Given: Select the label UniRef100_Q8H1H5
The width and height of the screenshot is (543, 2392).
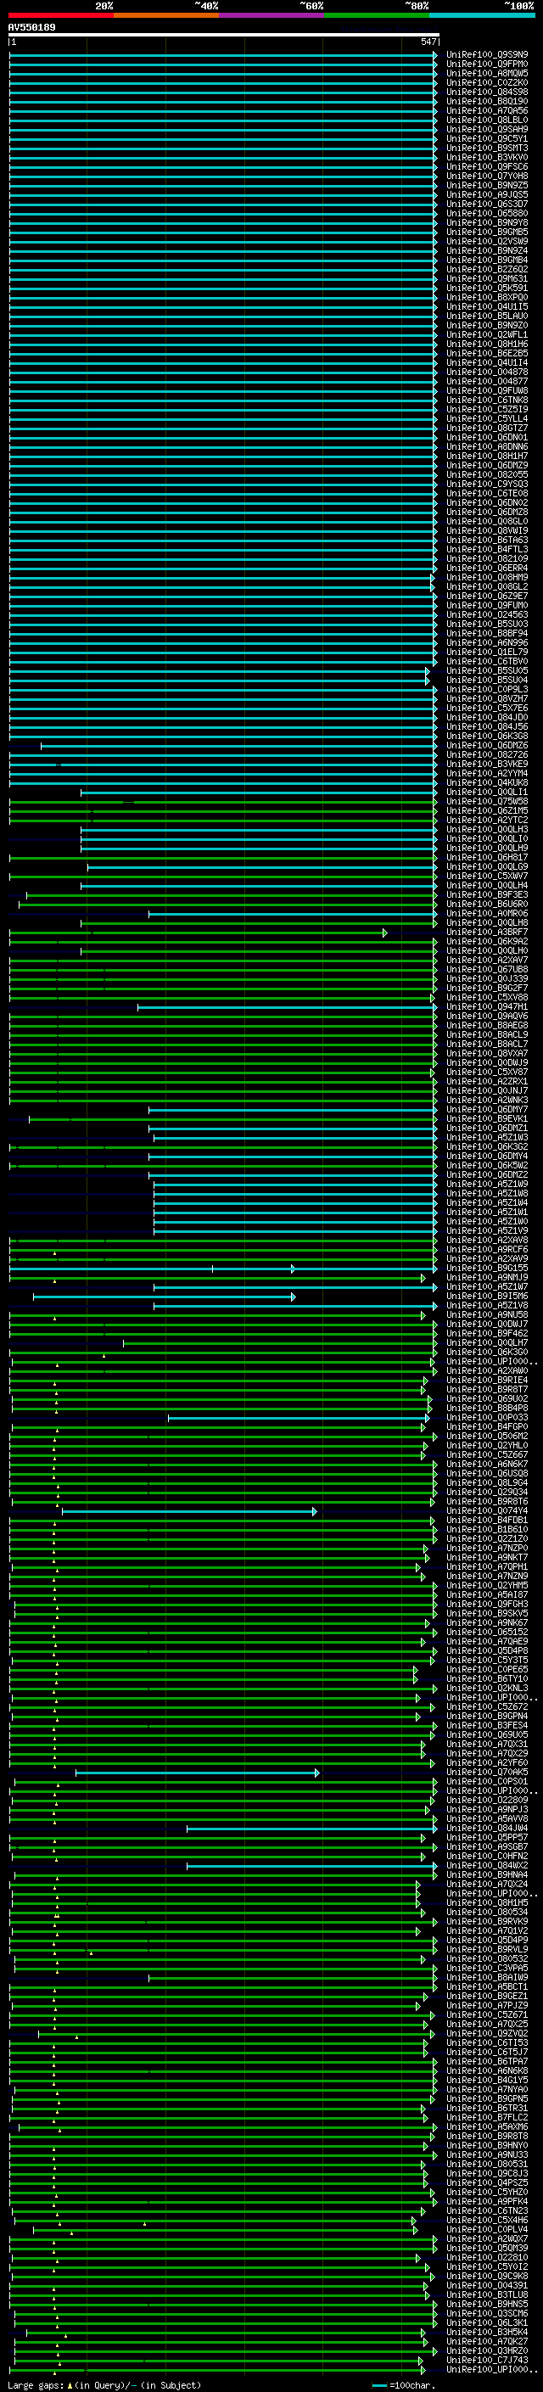Looking at the screenshot, I should [487, 1902].
